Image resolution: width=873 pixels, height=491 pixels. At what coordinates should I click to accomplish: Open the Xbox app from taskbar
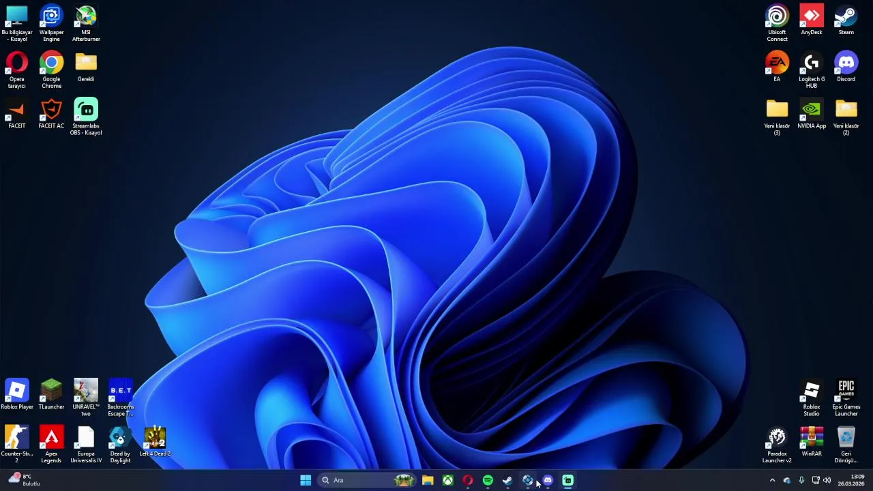(x=447, y=480)
